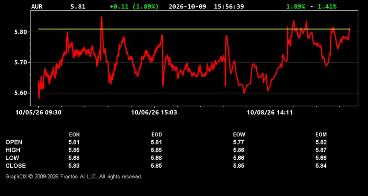The height and width of the screenshot is (196, 368).
Task: Select the HIGH row label
Action: pos(13,150)
